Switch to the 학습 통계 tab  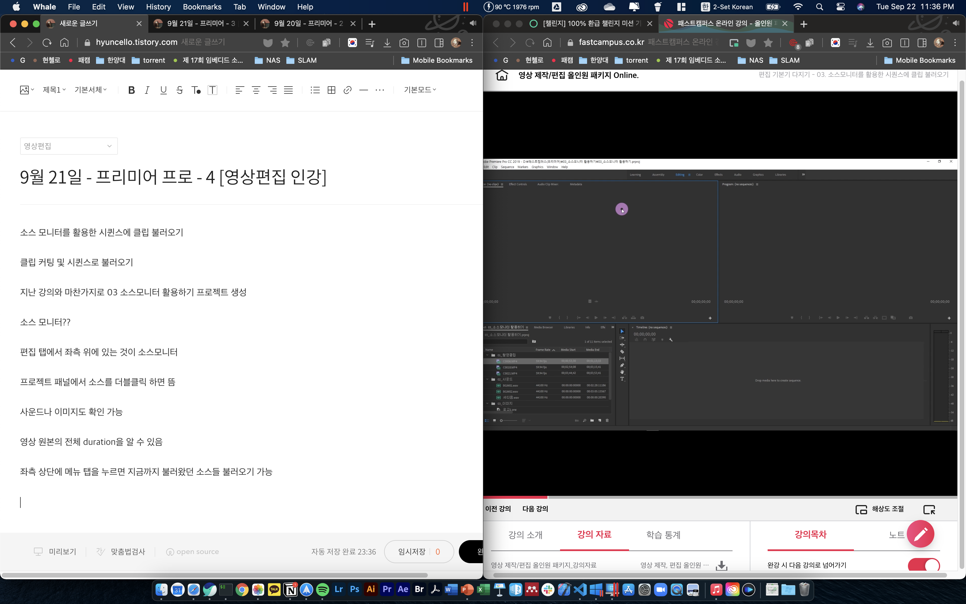(663, 534)
